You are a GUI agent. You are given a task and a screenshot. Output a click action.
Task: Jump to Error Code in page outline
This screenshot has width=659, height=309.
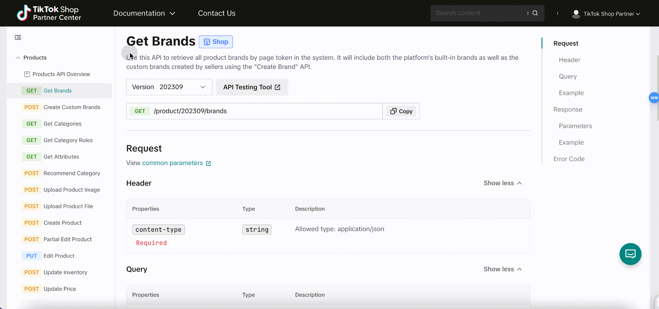569,159
